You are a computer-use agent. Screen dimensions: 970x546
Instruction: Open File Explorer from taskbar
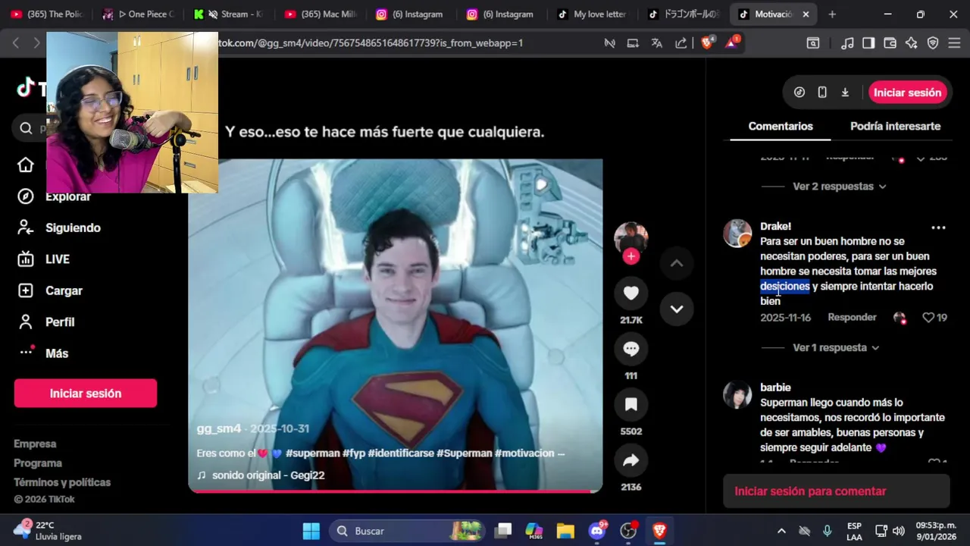pos(565,531)
